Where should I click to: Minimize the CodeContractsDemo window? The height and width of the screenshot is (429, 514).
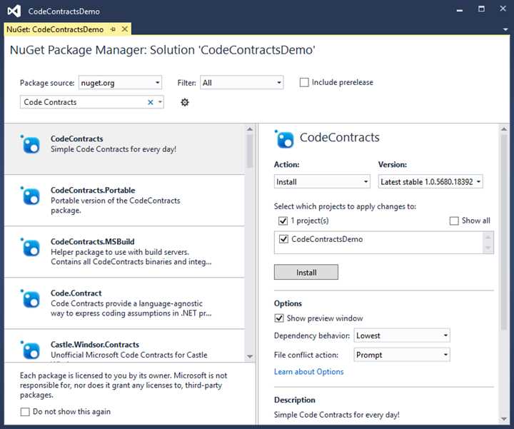[460, 10]
